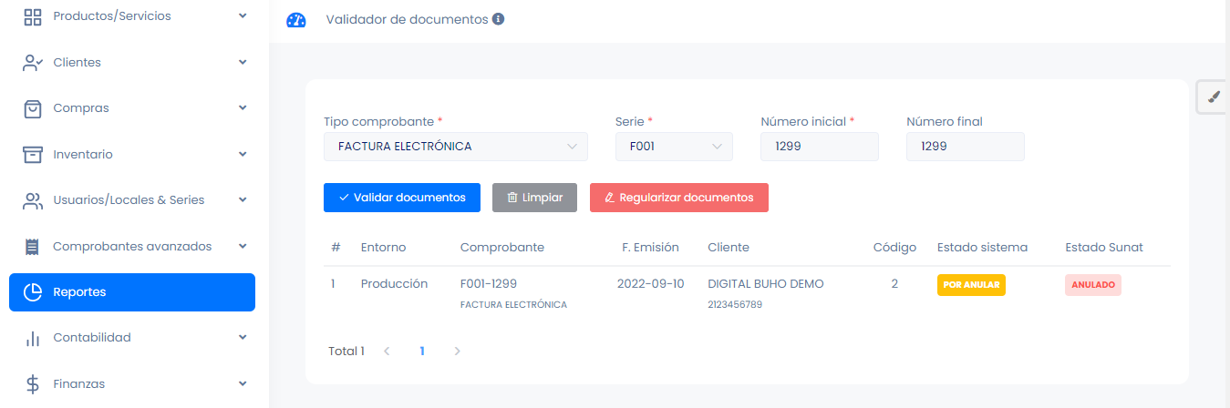Click the dashboard gauge icon in header
Image resolution: width=1230 pixels, height=408 pixels.
[296, 20]
